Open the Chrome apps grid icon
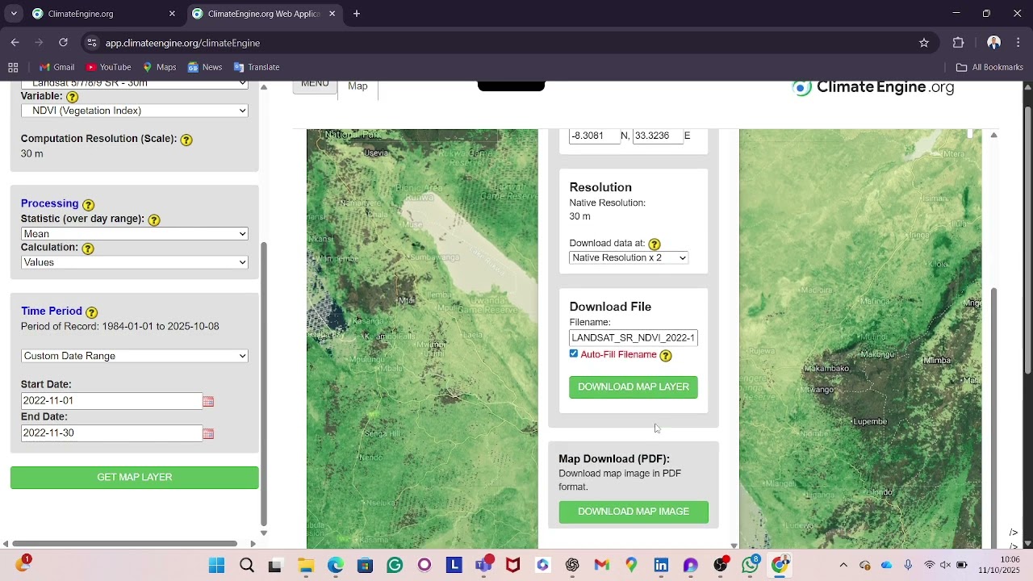This screenshot has height=581, width=1033. (x=13, y=67)
